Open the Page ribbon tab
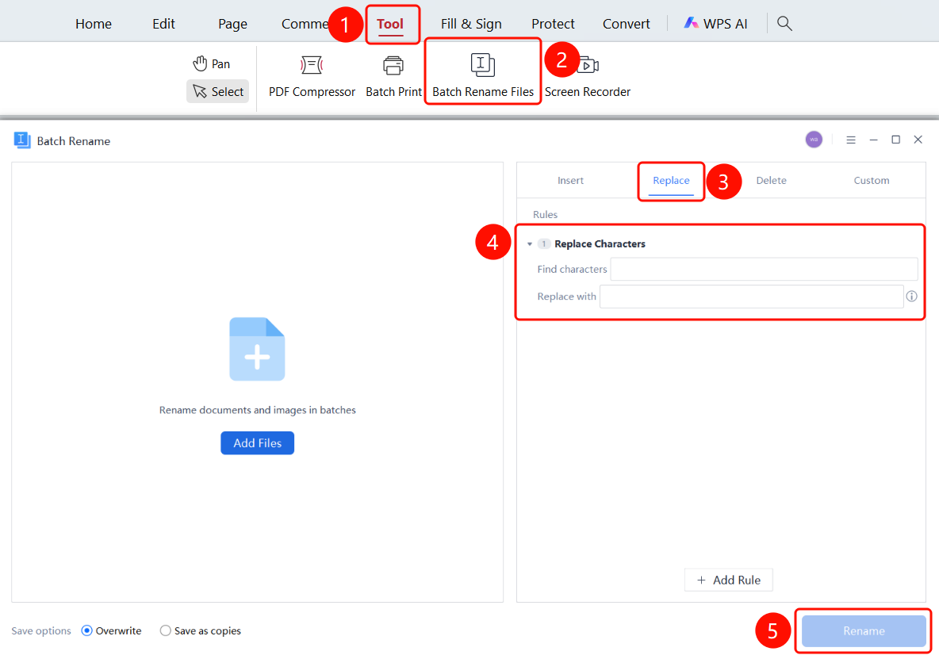939x659 pixels. tap(232, 24)
